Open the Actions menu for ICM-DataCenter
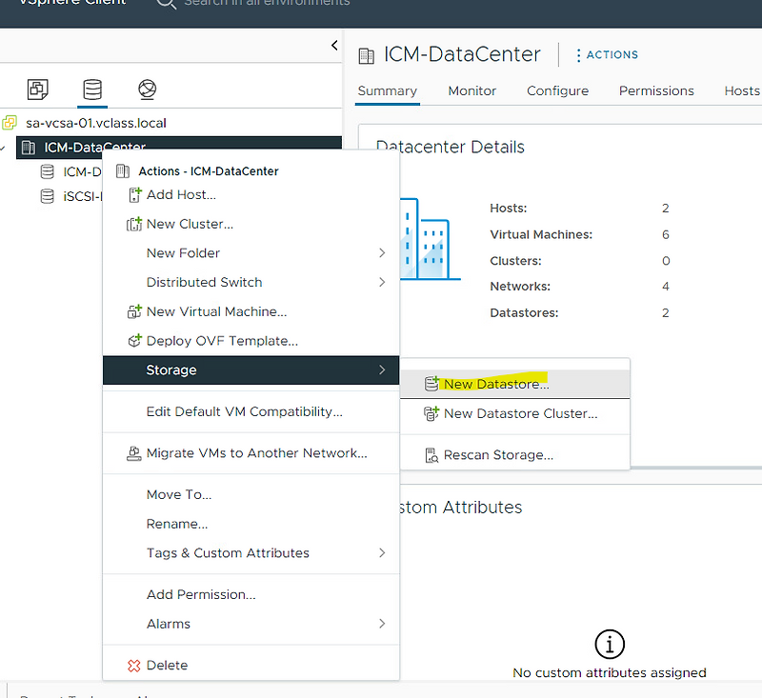The width and height of the screenshot is (762, 698). 607,54
